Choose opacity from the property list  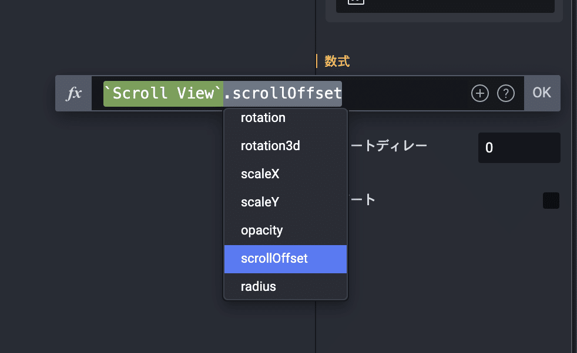(262, 230)
